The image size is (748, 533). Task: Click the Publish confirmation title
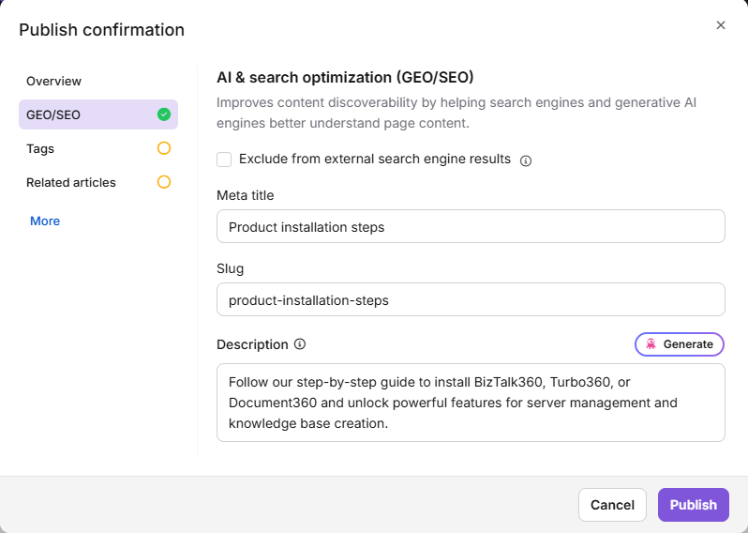101,30
